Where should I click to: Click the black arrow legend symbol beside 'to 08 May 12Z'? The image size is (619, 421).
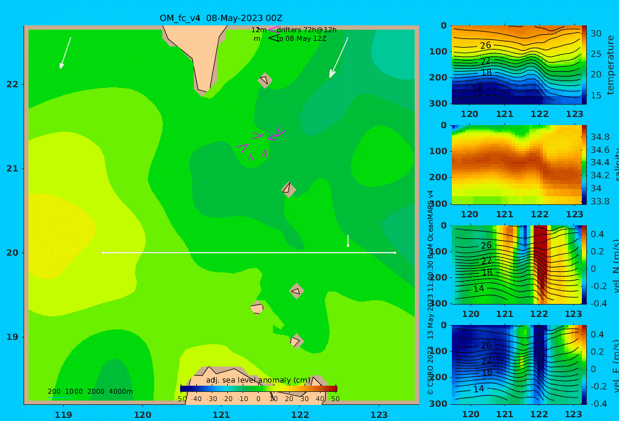click(x=274, y=38)
